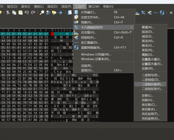Image resolution: width=174 pixels, height=140 pixels.
Task: Launch Windows 记事本(N)... from menu
Action: pyautogui.click(x=104, y=59)
